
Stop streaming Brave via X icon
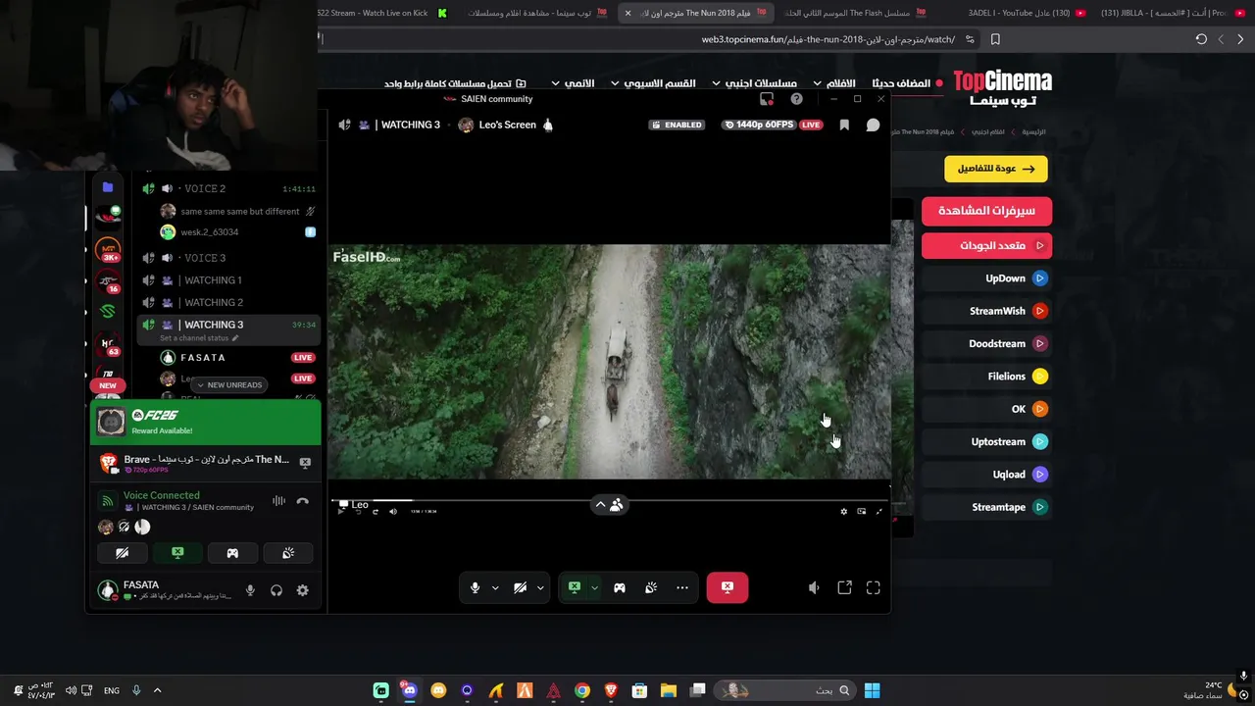[305, 462]
